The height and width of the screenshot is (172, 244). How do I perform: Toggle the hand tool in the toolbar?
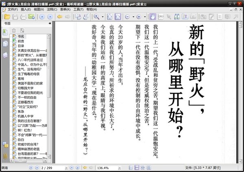(152, 17)
